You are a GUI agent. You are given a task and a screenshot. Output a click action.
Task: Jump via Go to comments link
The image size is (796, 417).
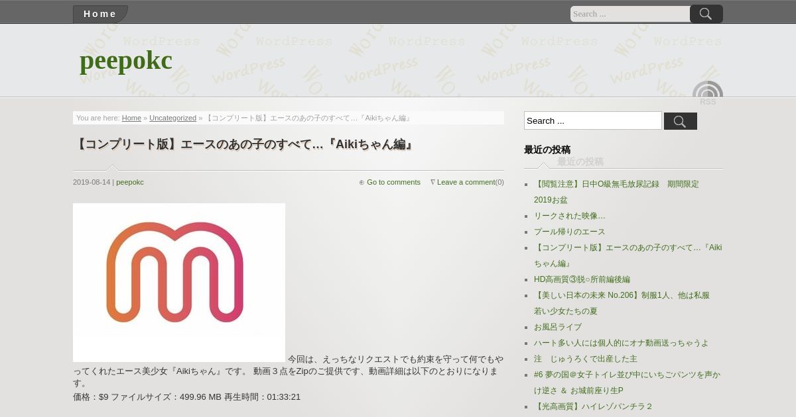(x=393, y=182)
